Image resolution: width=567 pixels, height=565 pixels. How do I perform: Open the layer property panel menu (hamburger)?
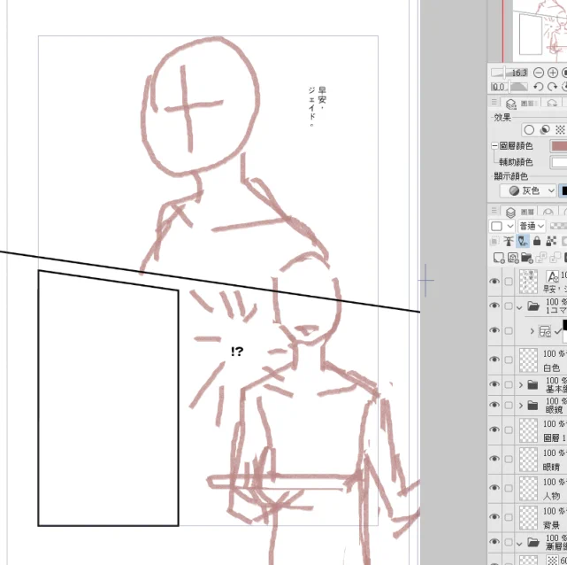tap(494, 103)
